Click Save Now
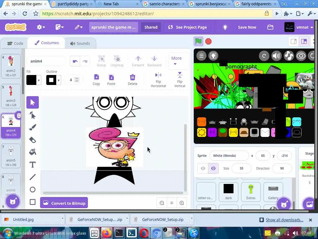This screenshot has width=318, height=239. point(247,27)
